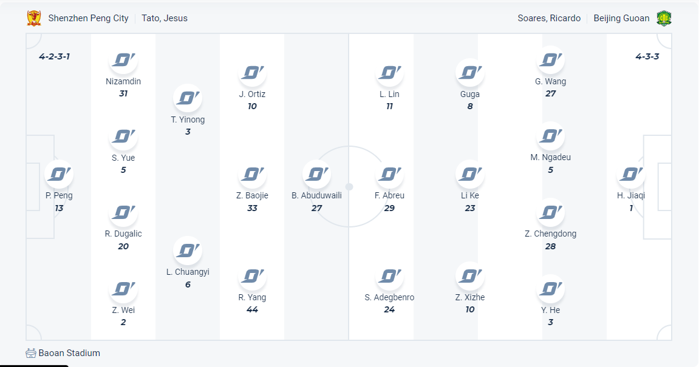Open the Shenzhen Peng City team link
Image resolution: width=699 pixels, height=367 pixels.
(89, 18)
